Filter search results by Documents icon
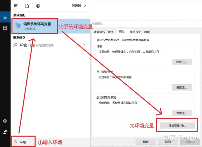 coord(27,6)
